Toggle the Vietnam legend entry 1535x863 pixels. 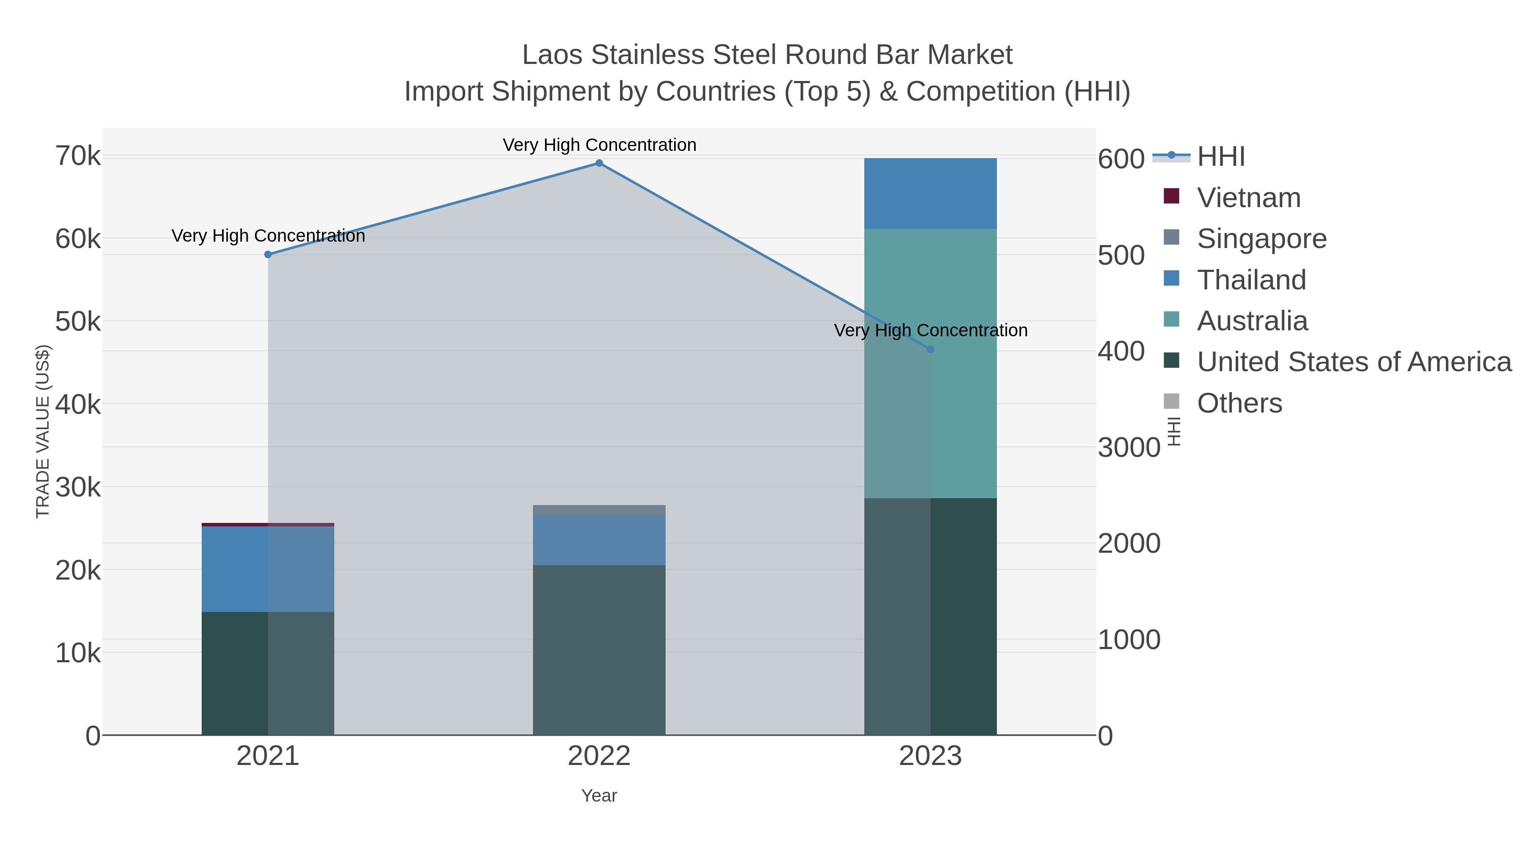coord(1232,197)
